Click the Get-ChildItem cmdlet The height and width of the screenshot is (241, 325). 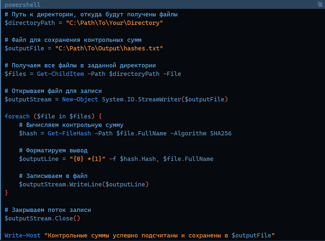pyautogui.click(x=60, y=74)
